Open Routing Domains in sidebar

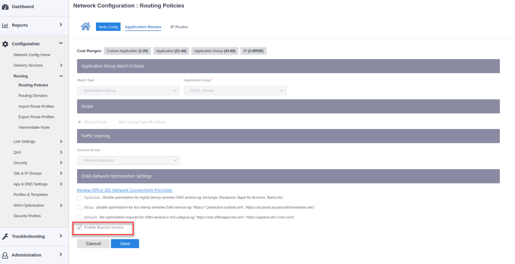[x=33, y=96]
